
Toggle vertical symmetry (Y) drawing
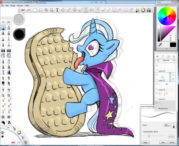tap(86, 10)
